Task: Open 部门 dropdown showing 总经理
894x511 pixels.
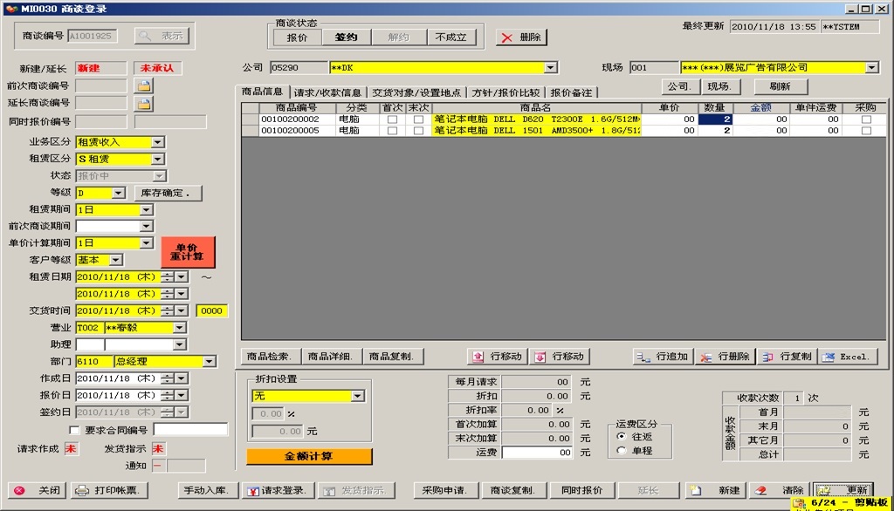Action: coord(210,362)
